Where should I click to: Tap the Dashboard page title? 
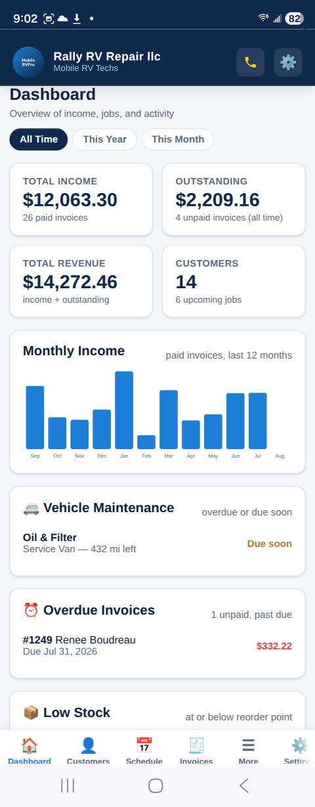coord(52,94)
